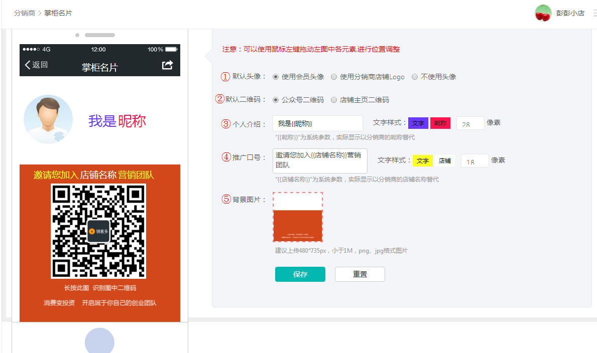Click the QR code in the card preview
The image size is (597, 353).
tap(98, 231)
